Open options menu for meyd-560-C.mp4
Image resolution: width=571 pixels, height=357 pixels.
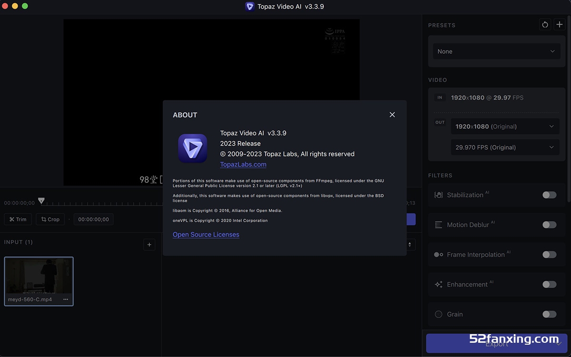pos(66,299)
